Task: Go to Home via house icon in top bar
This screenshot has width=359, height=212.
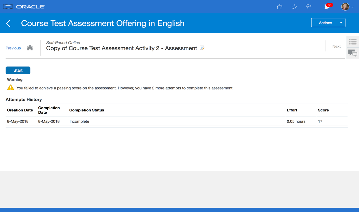Action: point(280,7)
